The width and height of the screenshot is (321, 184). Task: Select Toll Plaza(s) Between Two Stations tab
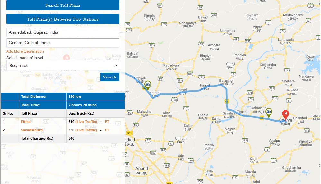63,19
